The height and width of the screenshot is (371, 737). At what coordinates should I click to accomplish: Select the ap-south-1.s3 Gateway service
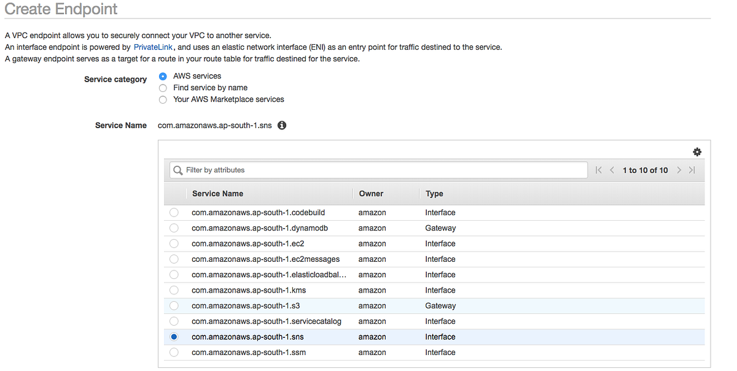(x=174, y=305)
